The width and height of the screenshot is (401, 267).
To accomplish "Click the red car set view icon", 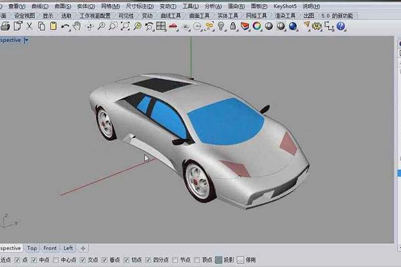I will click(x=173, y=26).
